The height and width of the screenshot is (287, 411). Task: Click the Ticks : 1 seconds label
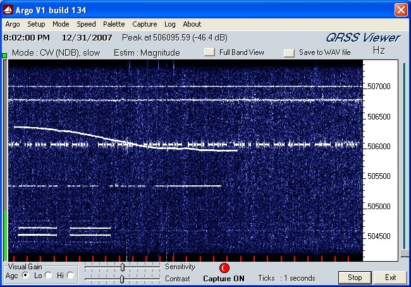coord(286,278)
